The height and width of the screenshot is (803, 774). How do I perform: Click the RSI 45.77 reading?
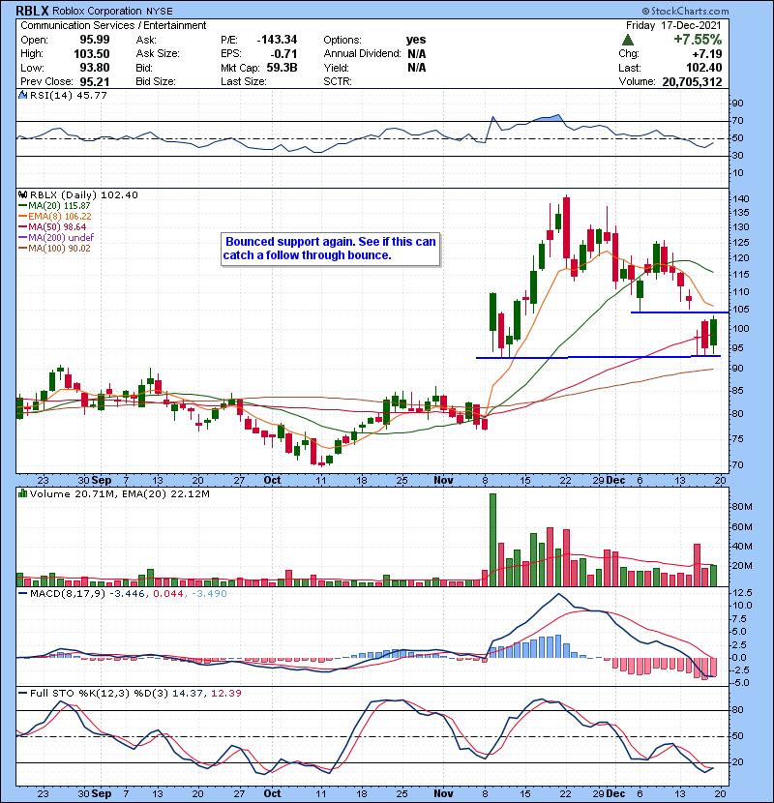point(91,95)
